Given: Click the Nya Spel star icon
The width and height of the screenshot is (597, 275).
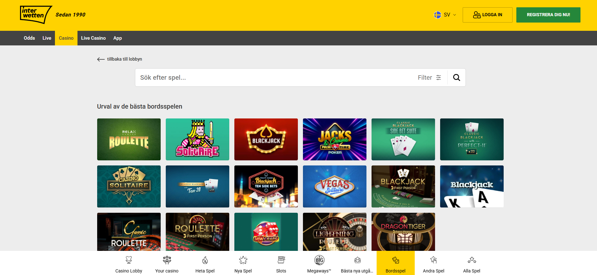Looking at the screenshot, I should pos(243,260).
